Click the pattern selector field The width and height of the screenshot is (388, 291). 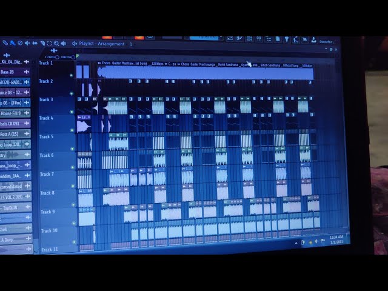tap(204, 38)
